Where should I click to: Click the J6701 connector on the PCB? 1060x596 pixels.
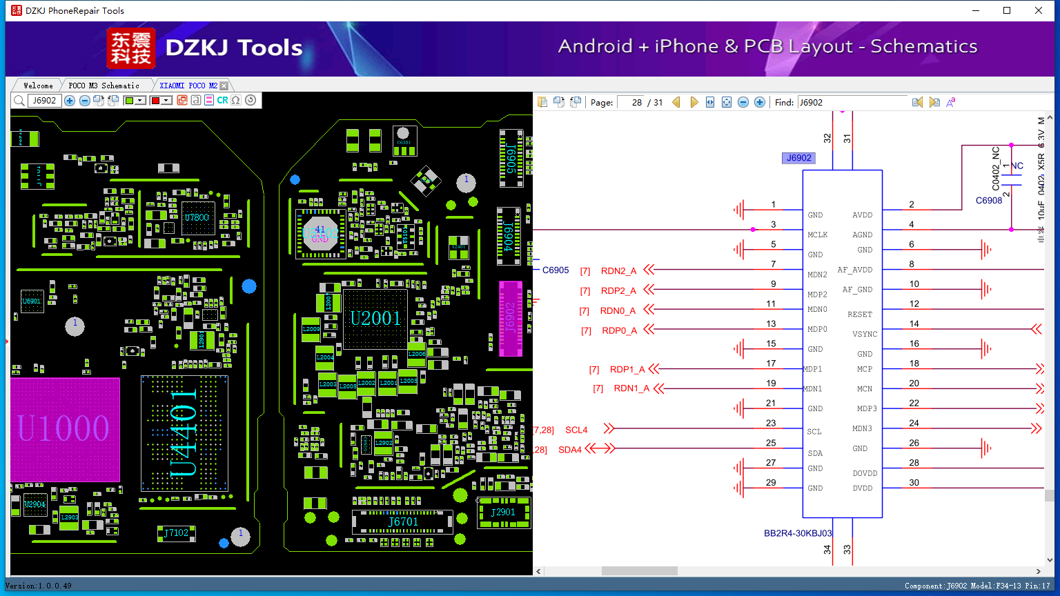tap(403, 522)
